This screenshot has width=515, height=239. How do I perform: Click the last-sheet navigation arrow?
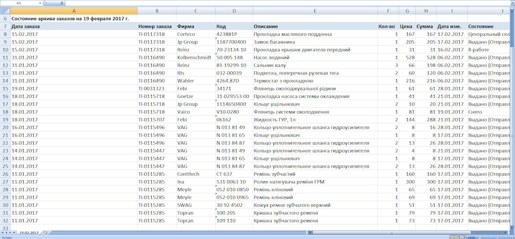click(x=14, y=233)
